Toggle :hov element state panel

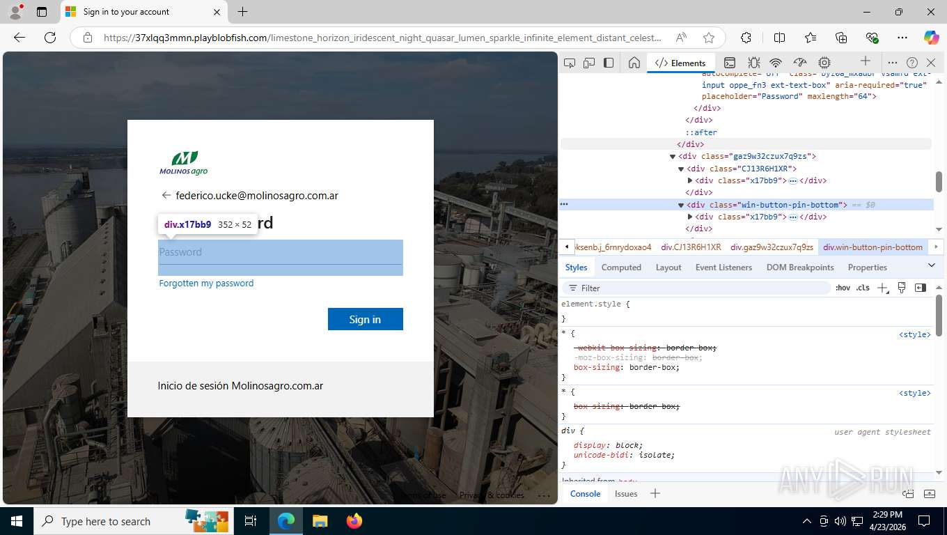(843, 288)
